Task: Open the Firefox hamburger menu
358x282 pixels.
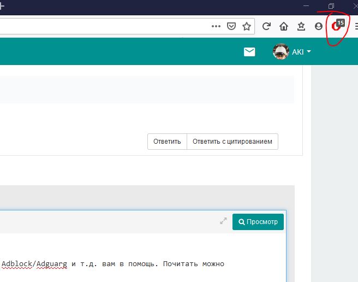Action: point(355,26)
